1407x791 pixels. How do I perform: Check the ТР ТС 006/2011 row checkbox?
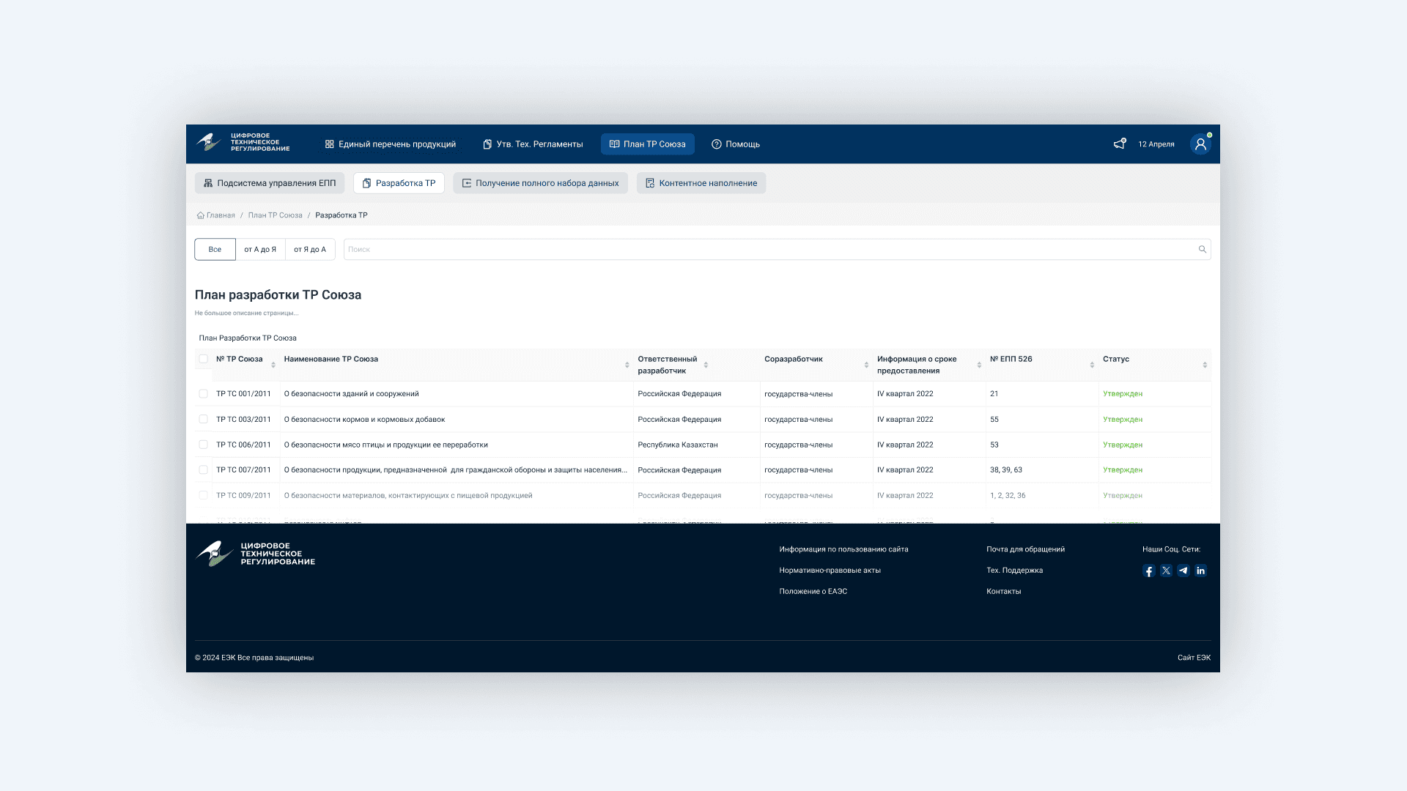[x=203, y=445]
